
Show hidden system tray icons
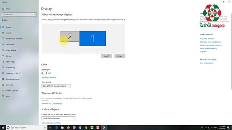(206, 127)
